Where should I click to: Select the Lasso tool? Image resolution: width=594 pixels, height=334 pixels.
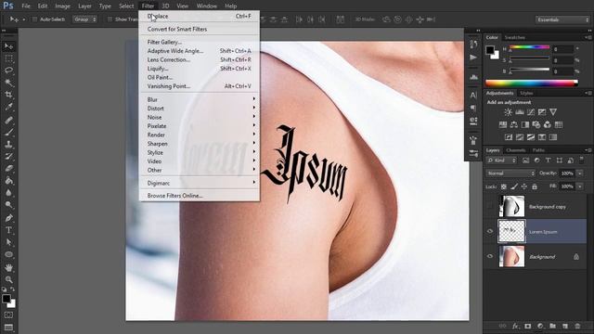[8, 71]
